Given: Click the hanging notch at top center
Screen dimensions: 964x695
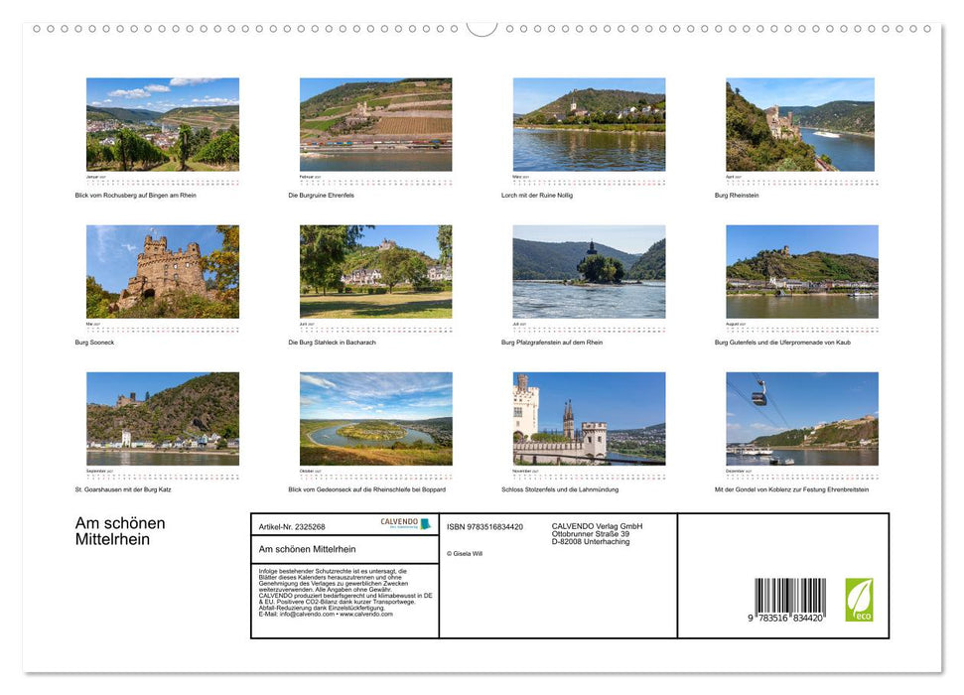Looking at the screenshot, I should [482, 29].
